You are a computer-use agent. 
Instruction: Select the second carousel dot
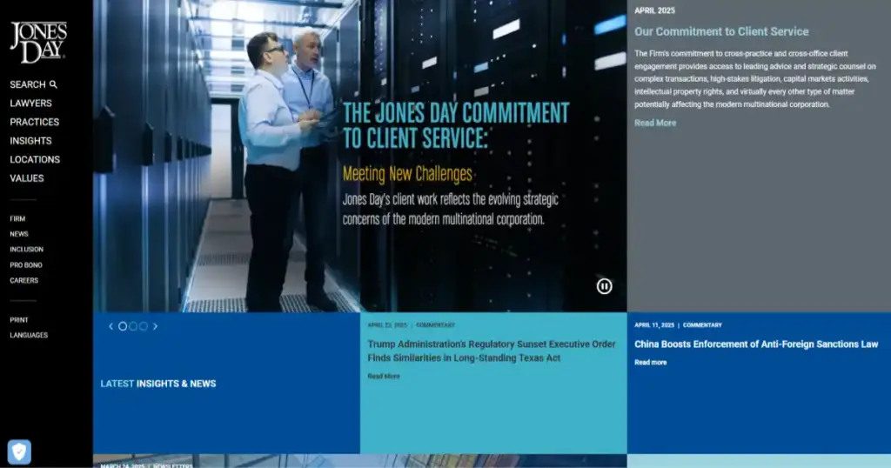pos(133,326)
